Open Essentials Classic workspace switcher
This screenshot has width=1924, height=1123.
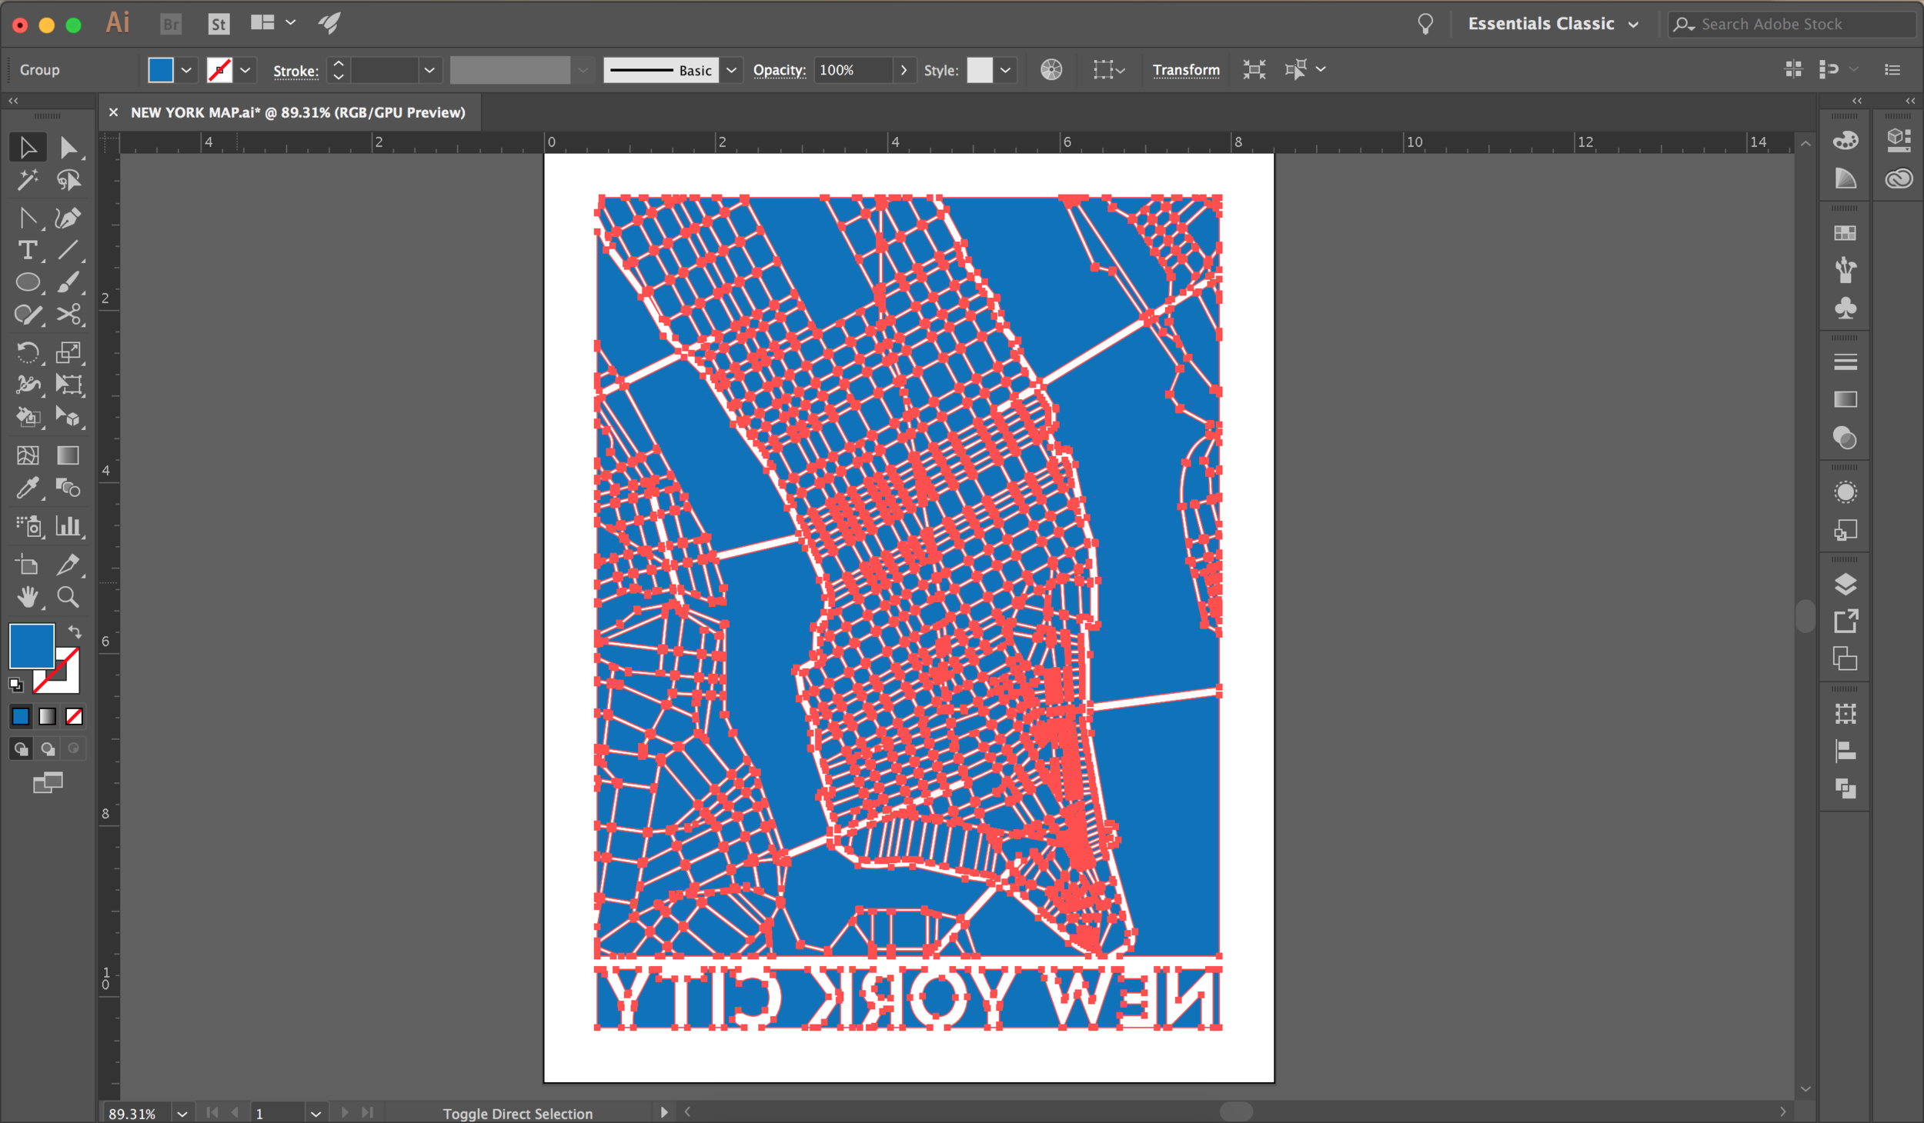(1553, 24)
